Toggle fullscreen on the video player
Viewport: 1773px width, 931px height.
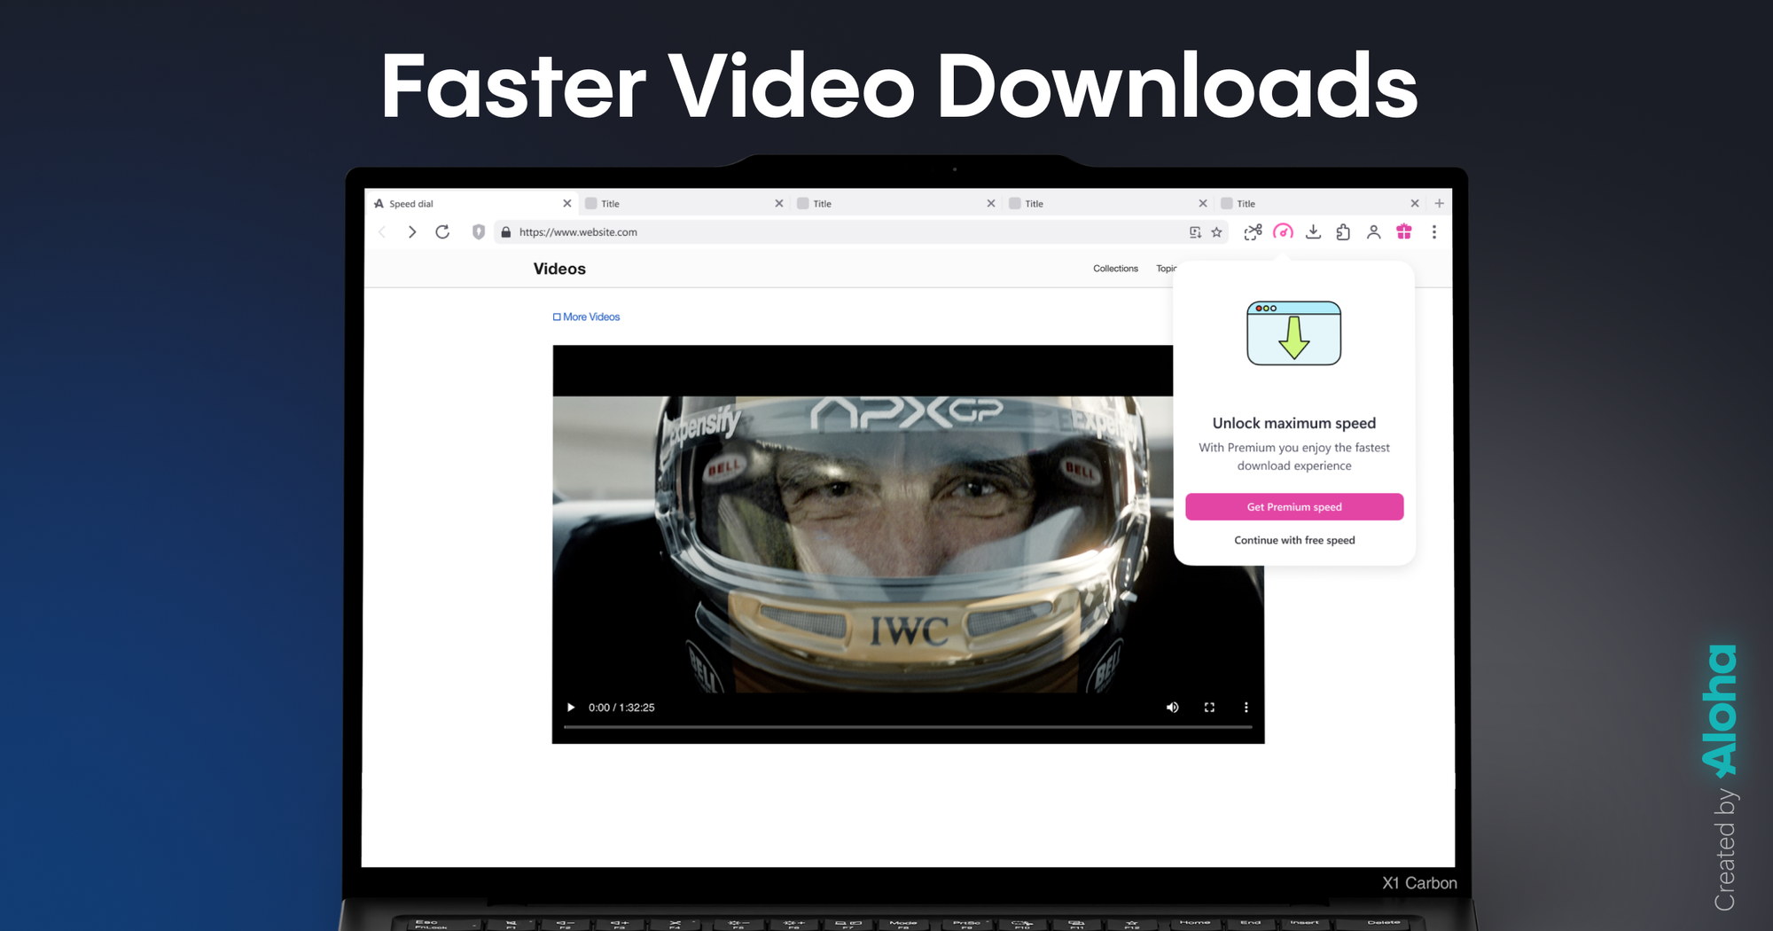(x=1209, y=707)
